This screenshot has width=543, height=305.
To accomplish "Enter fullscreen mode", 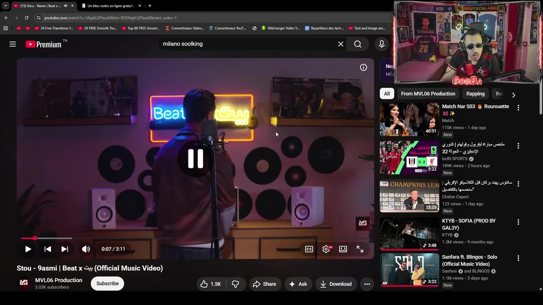I will (x=360, y=249).
